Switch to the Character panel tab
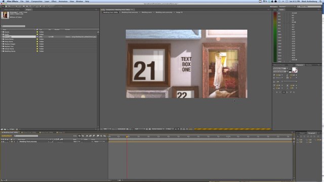The width and height of the screenshot is (324, 182). click(299, 65)
